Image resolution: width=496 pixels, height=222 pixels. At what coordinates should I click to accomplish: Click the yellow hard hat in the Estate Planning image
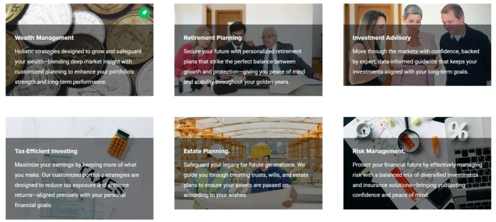click(x=261, y=150)
